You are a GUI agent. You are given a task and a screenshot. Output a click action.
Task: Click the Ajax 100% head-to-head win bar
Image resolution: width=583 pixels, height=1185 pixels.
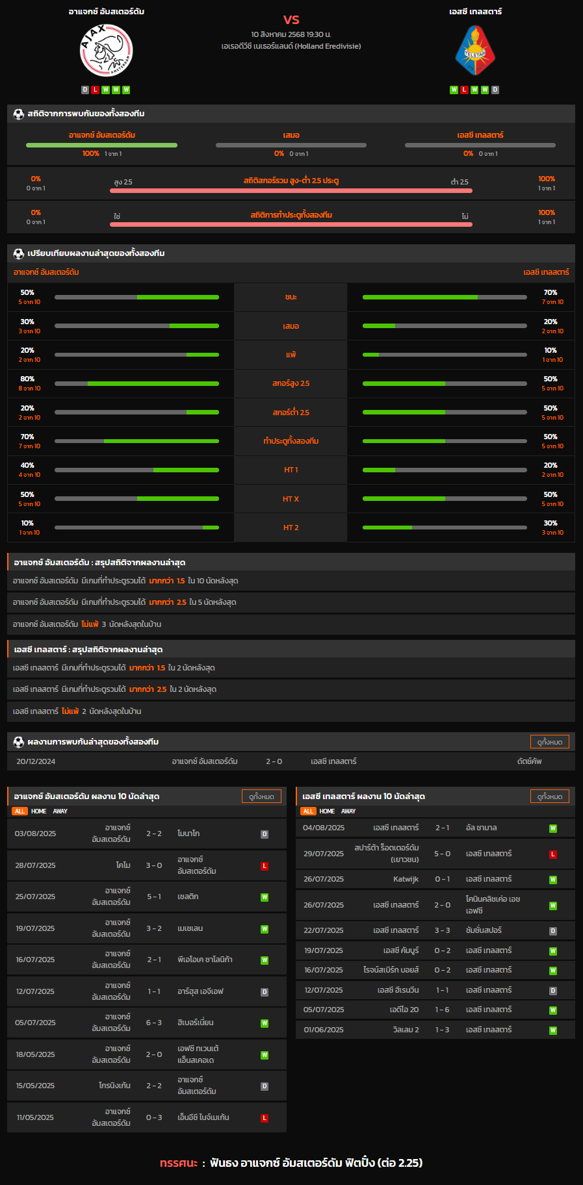click(x=101, y=145)
